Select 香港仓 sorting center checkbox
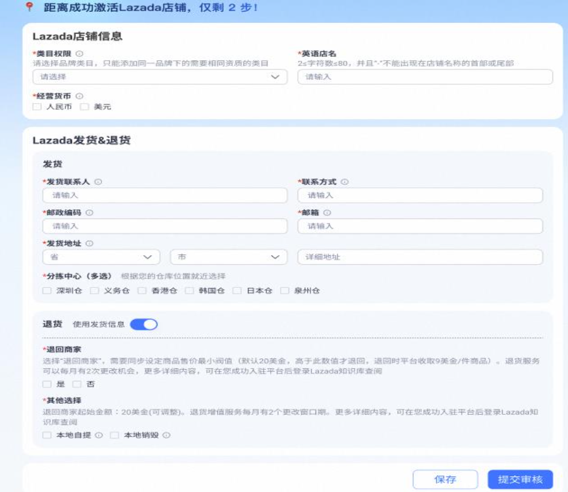 [142, 290]
